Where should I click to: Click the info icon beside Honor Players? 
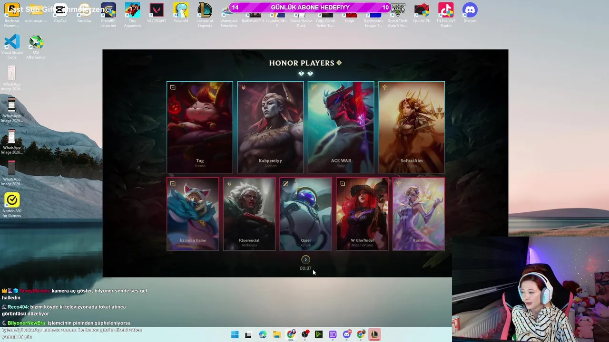click(339, 63)
